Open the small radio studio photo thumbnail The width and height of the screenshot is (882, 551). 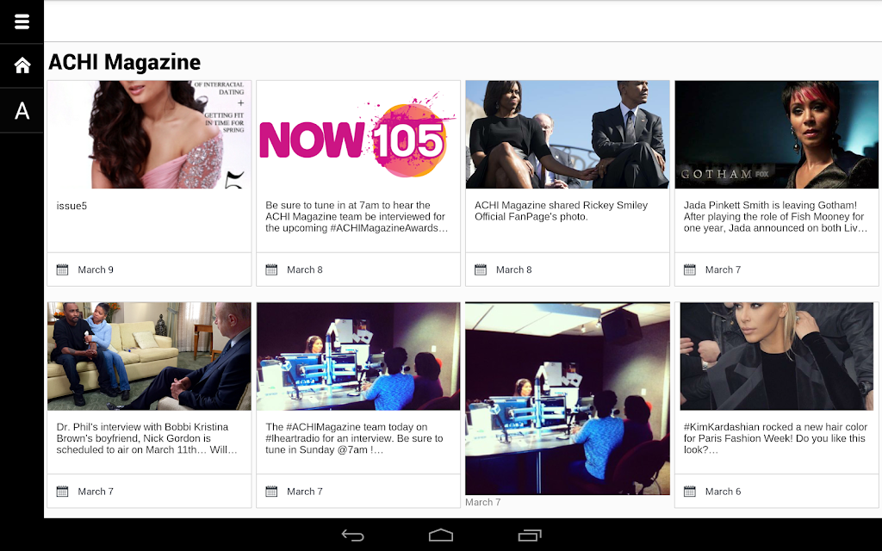(x=358, y=356)
